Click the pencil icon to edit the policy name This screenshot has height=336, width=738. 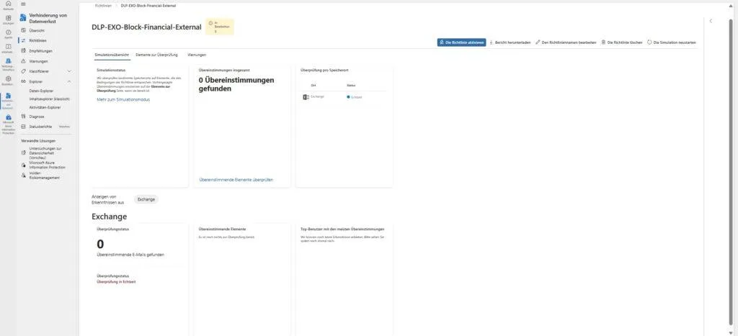(538, 42)
